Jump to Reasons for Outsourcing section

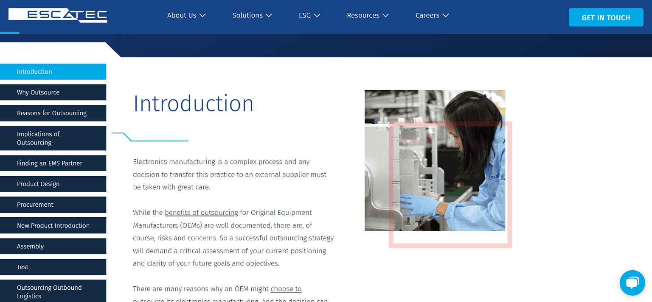[x=53, y=113]
